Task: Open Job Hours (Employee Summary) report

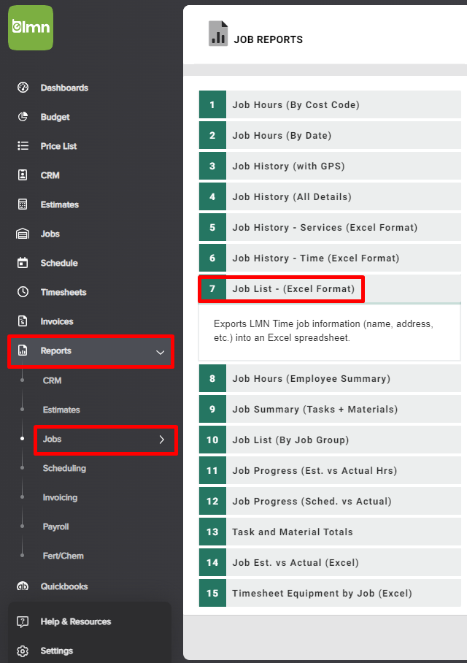Action: 330,378
